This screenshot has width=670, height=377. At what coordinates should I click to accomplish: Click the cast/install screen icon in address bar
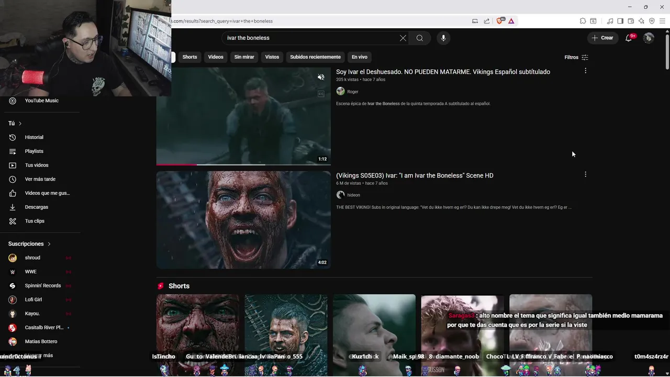pos(475,21)
